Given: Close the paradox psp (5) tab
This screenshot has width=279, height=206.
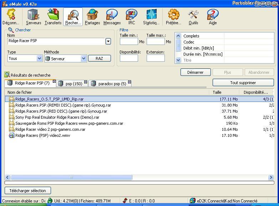Looking at the screenshot, I should point(130,82).
